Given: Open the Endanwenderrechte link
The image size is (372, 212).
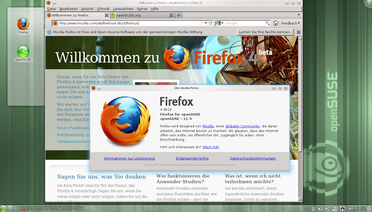Looking at the screenshot, I should pyautogui.click(x=192, y=158).
